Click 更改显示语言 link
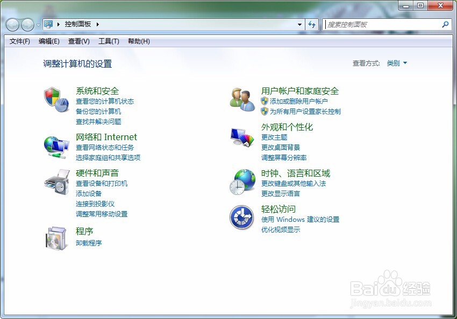 click(x=281, y=193)
